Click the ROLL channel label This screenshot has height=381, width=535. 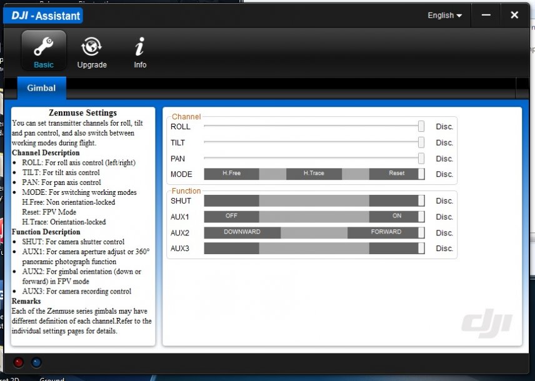point(181,127)
